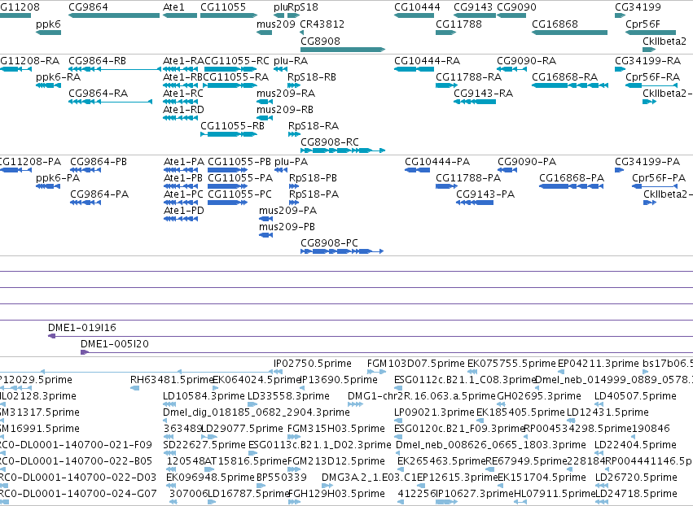Screen dimensions: 693x506
Task: Select the CG11055-PC protein feature
Action: [x=227, y=203]
